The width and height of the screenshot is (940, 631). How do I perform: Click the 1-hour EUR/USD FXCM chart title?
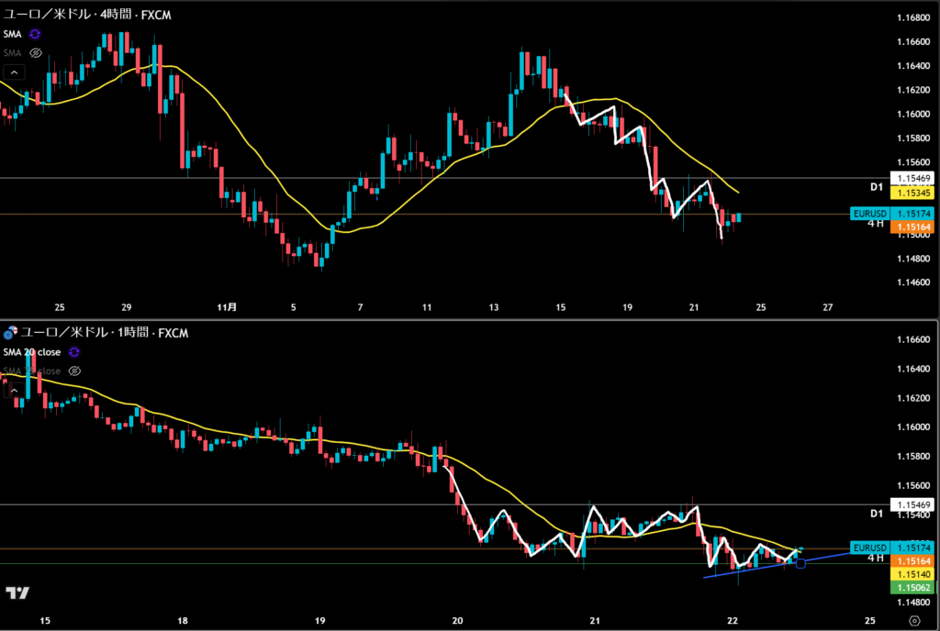pos(104,333)
